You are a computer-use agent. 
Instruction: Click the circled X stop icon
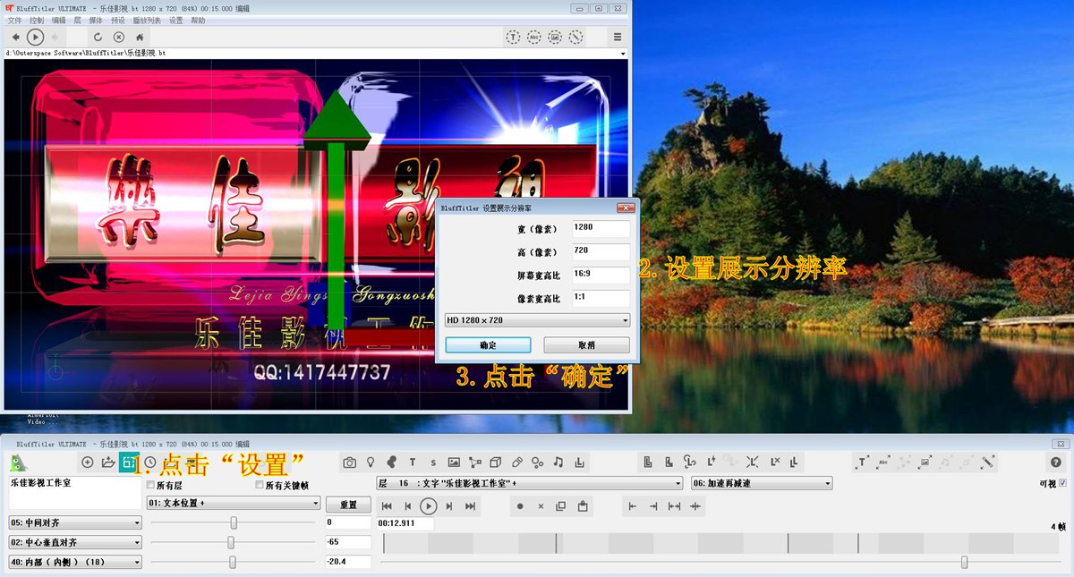119,37
